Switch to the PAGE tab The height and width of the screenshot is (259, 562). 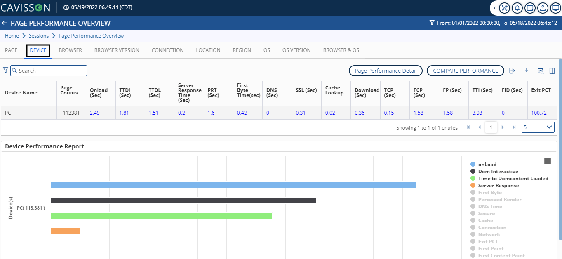pos(11,50)
